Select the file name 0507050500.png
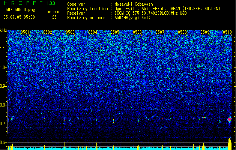The height and width of the screenshot is (150, 236). tap(19, 10)
